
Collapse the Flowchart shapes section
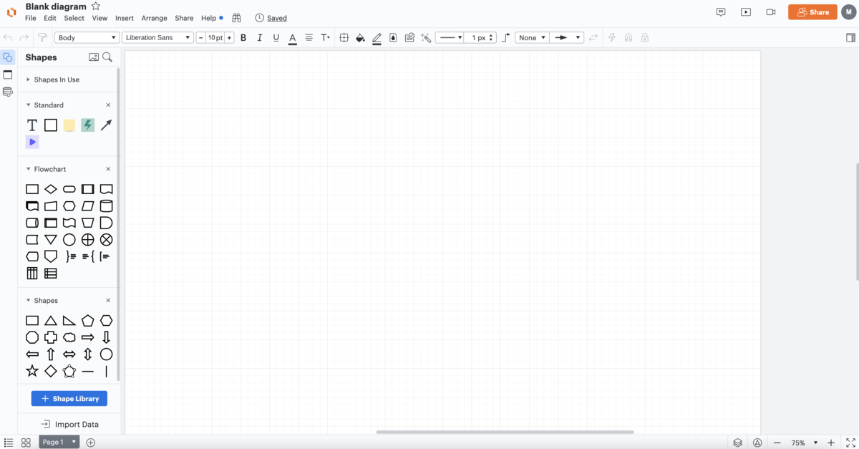coord(28,169)
